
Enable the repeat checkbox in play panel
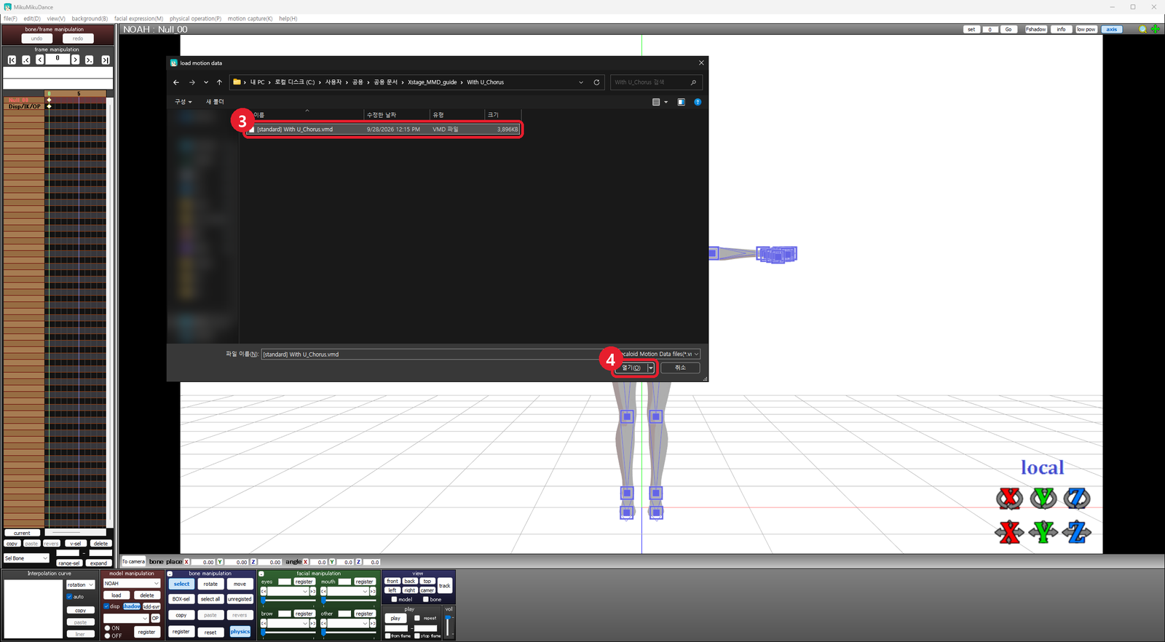(x=417, y=618)
